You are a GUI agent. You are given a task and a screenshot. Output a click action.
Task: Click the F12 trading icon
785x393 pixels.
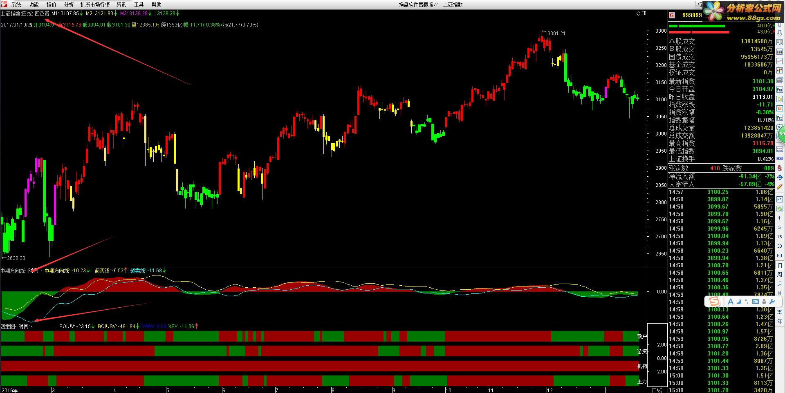780,118
